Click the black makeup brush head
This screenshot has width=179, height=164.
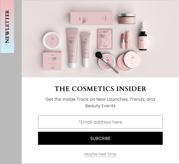point(99,55)
